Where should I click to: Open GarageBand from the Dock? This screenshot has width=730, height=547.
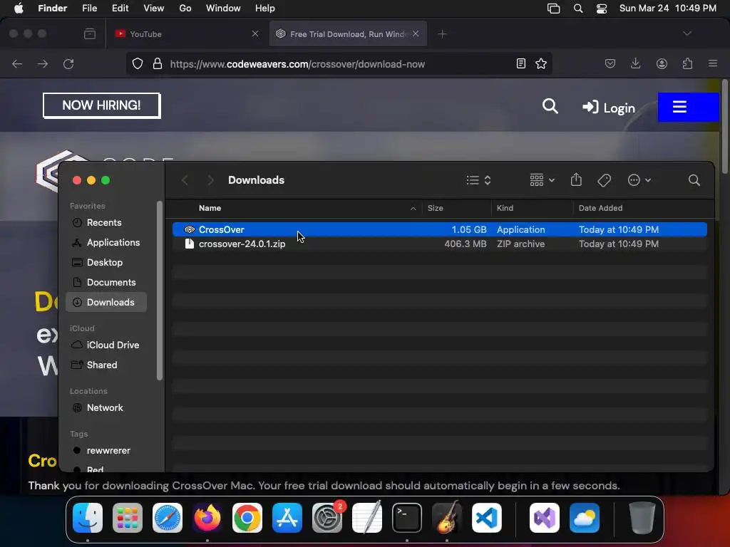447,518
